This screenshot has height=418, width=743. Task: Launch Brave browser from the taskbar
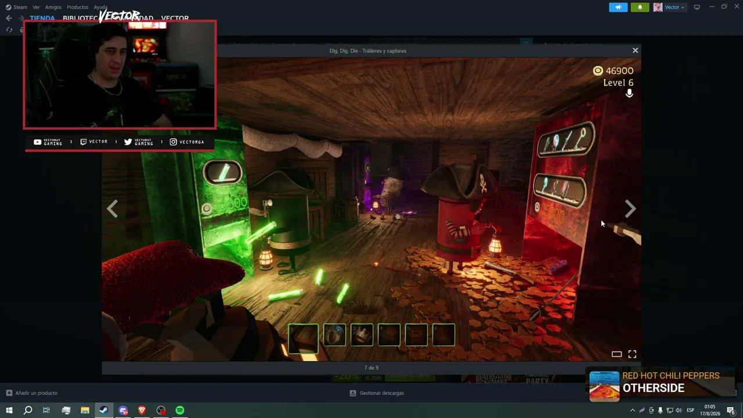pyautogui.click(x=142, y=410)
